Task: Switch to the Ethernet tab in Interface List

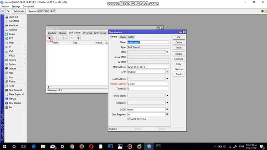Action: 63,33
